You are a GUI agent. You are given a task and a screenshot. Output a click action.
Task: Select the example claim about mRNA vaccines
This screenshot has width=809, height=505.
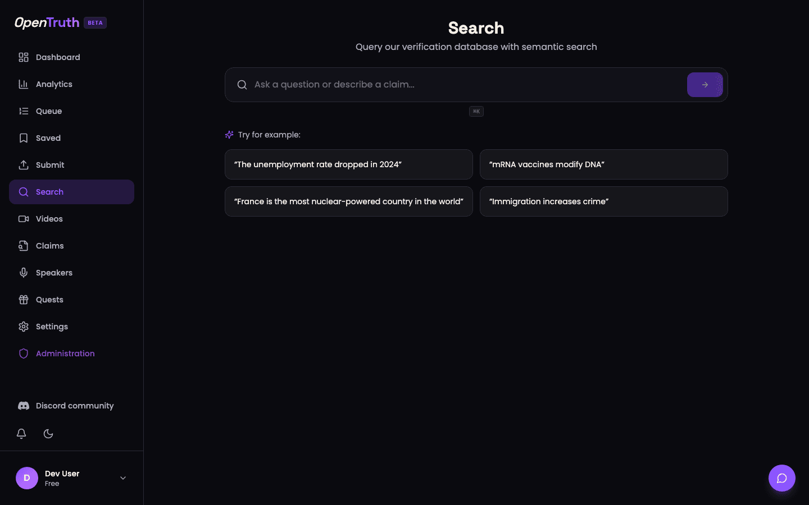point(603,164)
